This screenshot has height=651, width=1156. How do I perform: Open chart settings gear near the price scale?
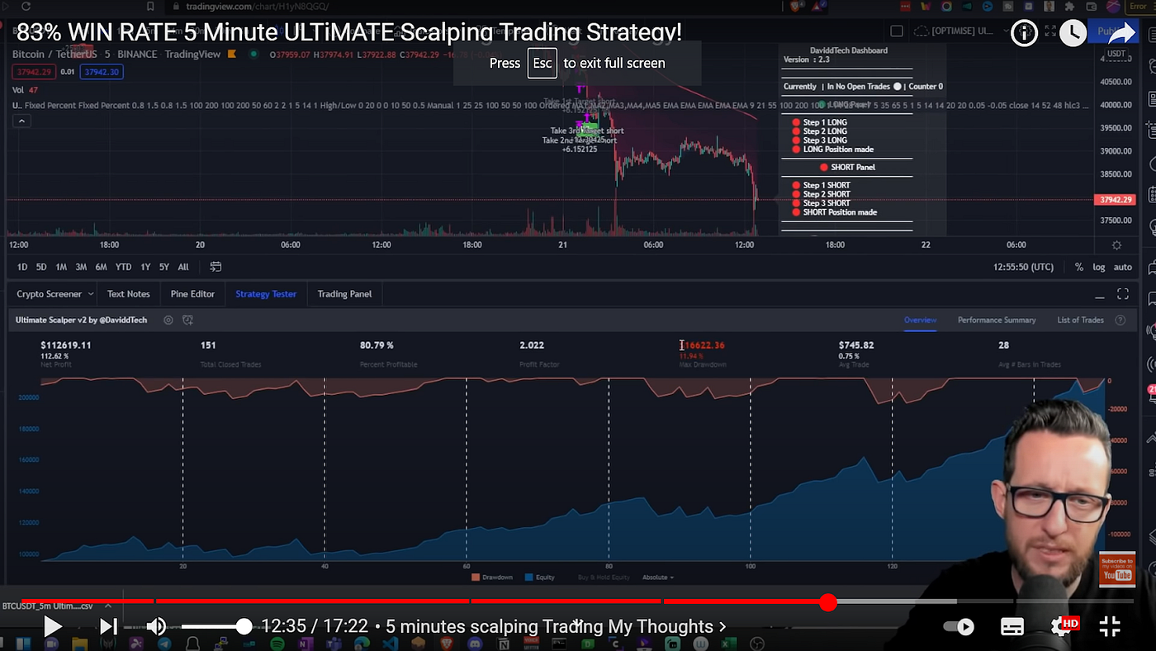[1116, 245]
